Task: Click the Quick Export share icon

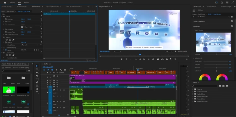Action: 222,3
